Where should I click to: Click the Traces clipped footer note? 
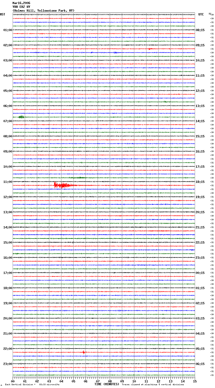point(153,384)
